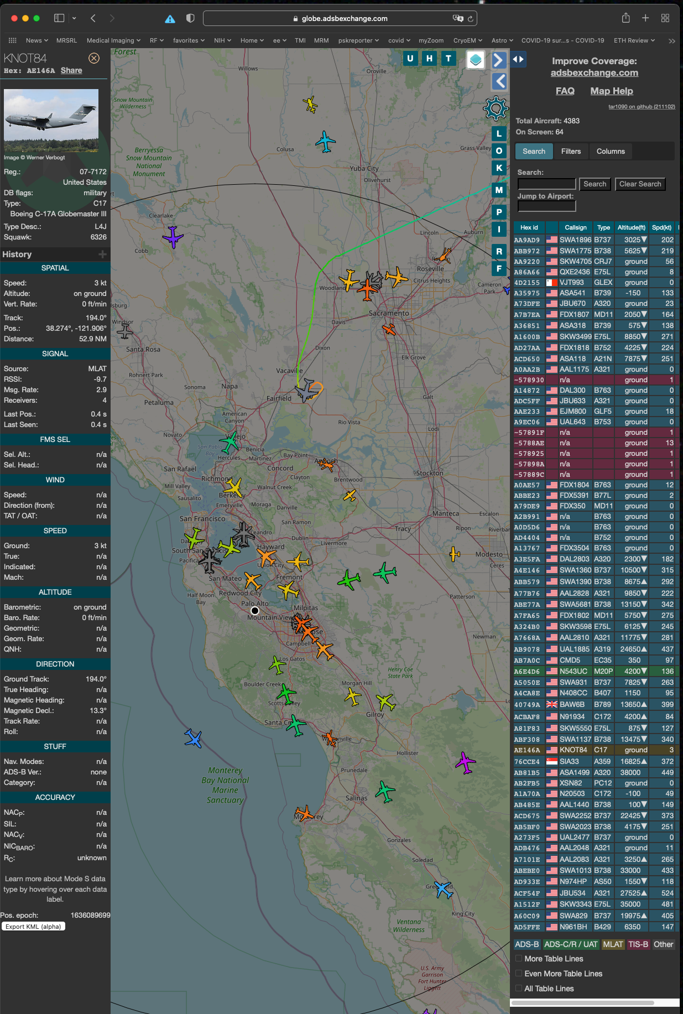Open the Columns tab
Screen dimensions: 683x1014
coord(610,151)
